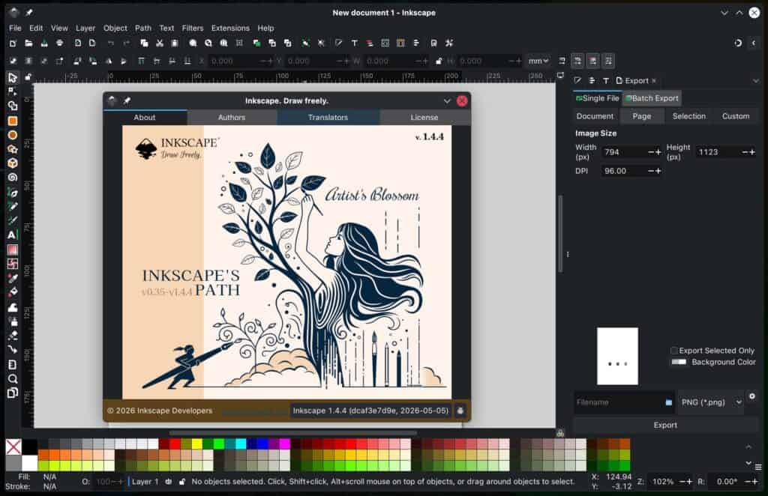The height and width of the screenshot is (496, 768).
Task: Expand the docked panel chevron menu
Action: coord(756,81)
